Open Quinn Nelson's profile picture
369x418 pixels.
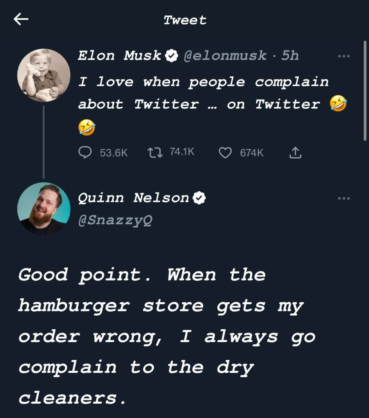click(43, 209)
